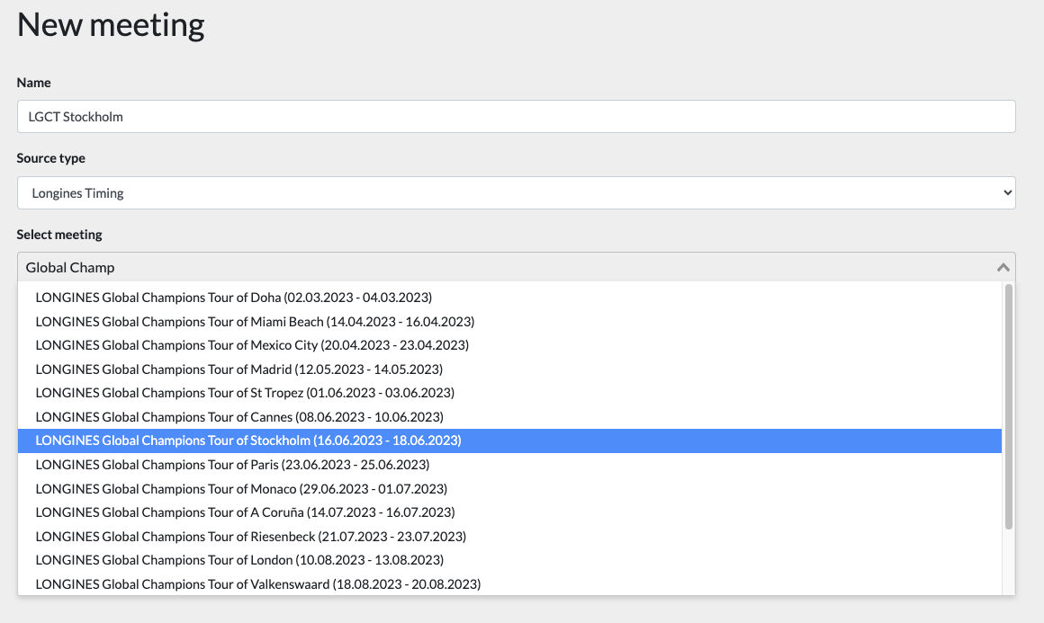Choose Global Champions Tour of Monaco option
The width and height of the screenshot is (1044, 623).
(x=509, y=489)
